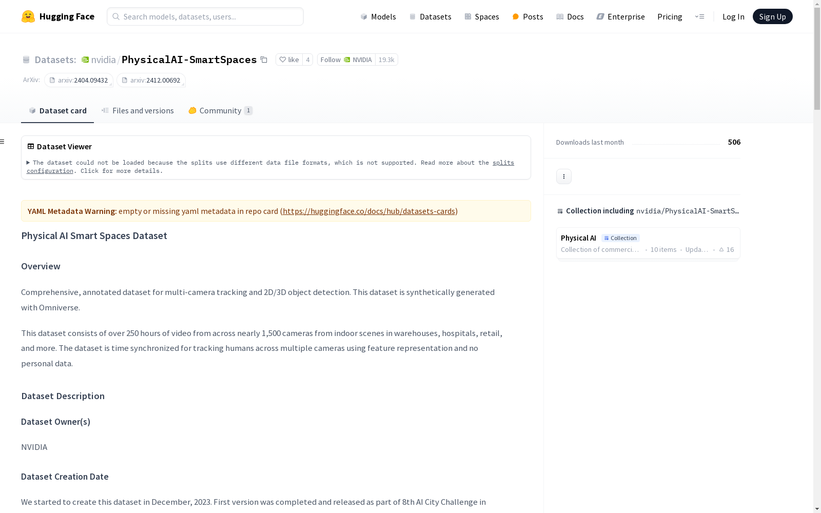Click the Downloads last month value 506
The image size is (821, 513).
point(734,142)
